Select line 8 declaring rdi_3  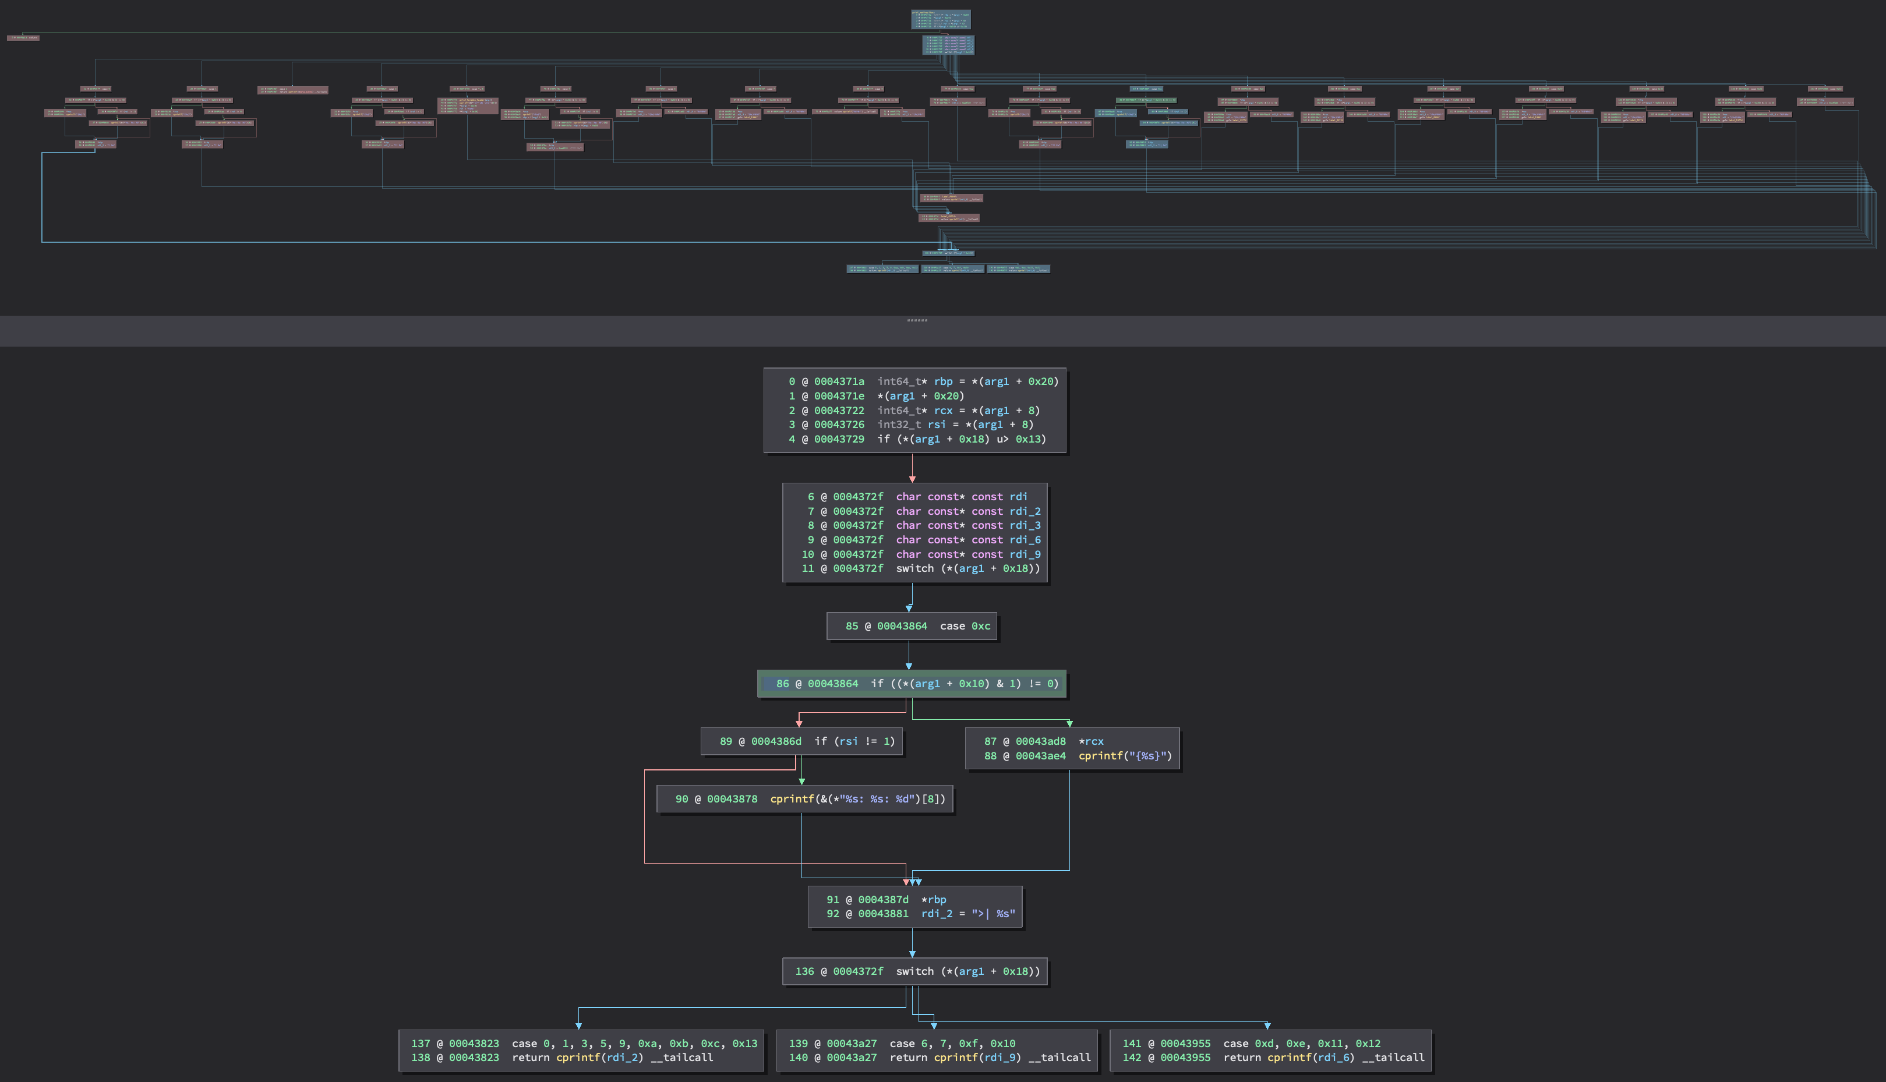click(x=924, y=525)
